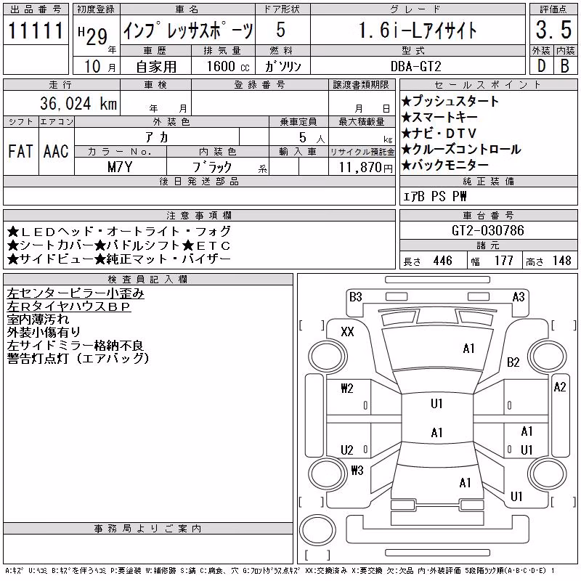Click the note パドルシフト
The height and width of the screenshot is (581, 581).
138,245
